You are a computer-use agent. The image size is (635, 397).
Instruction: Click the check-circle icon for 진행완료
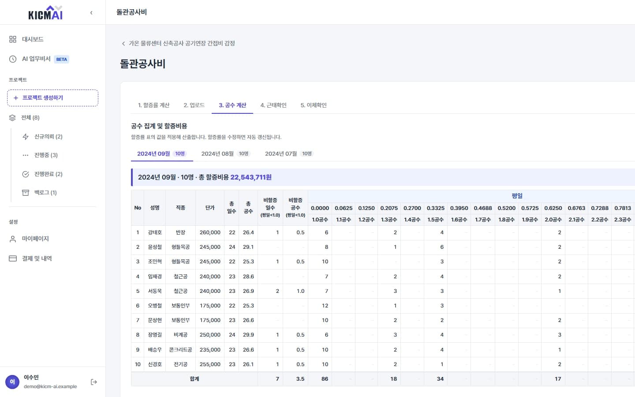point(26,174)
